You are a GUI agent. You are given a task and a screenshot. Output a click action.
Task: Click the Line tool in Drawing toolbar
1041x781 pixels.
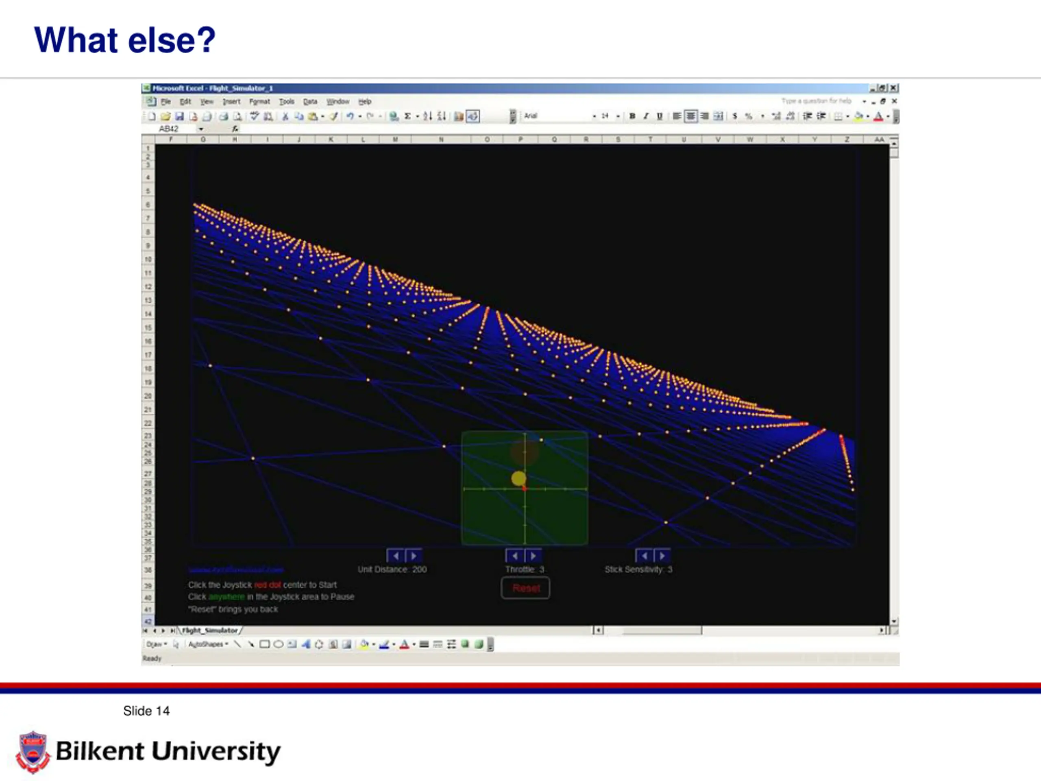coord(237,644)
